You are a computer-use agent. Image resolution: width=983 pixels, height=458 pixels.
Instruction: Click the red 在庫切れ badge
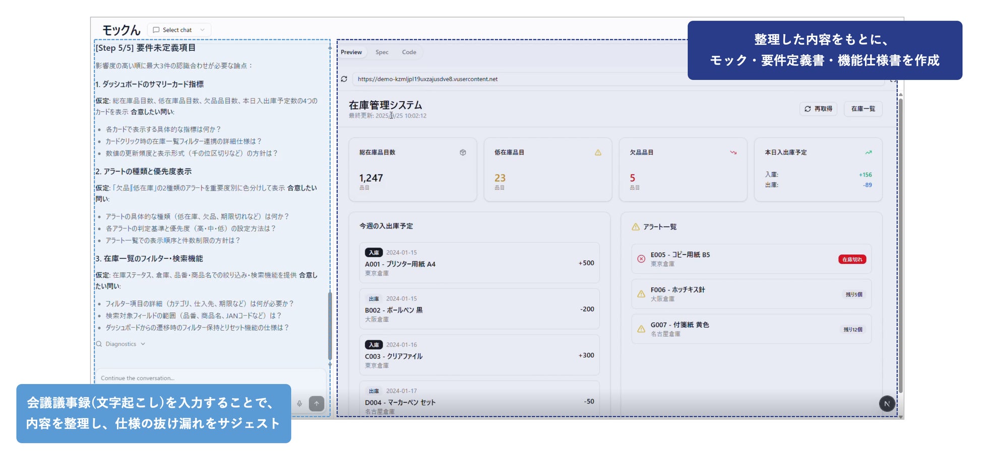click(852, 259)
